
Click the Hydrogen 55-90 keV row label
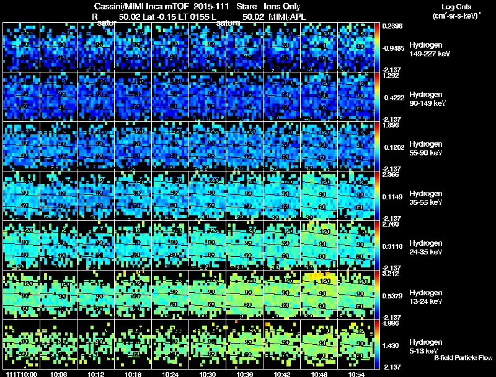point(425,149)
